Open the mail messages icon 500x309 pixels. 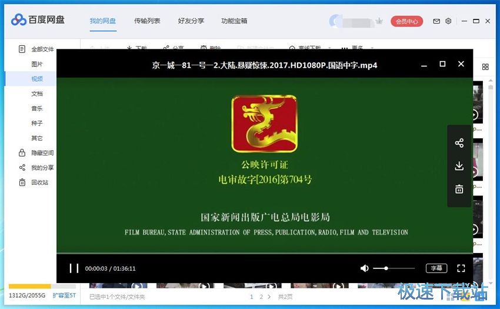click(x=436, y=21)
